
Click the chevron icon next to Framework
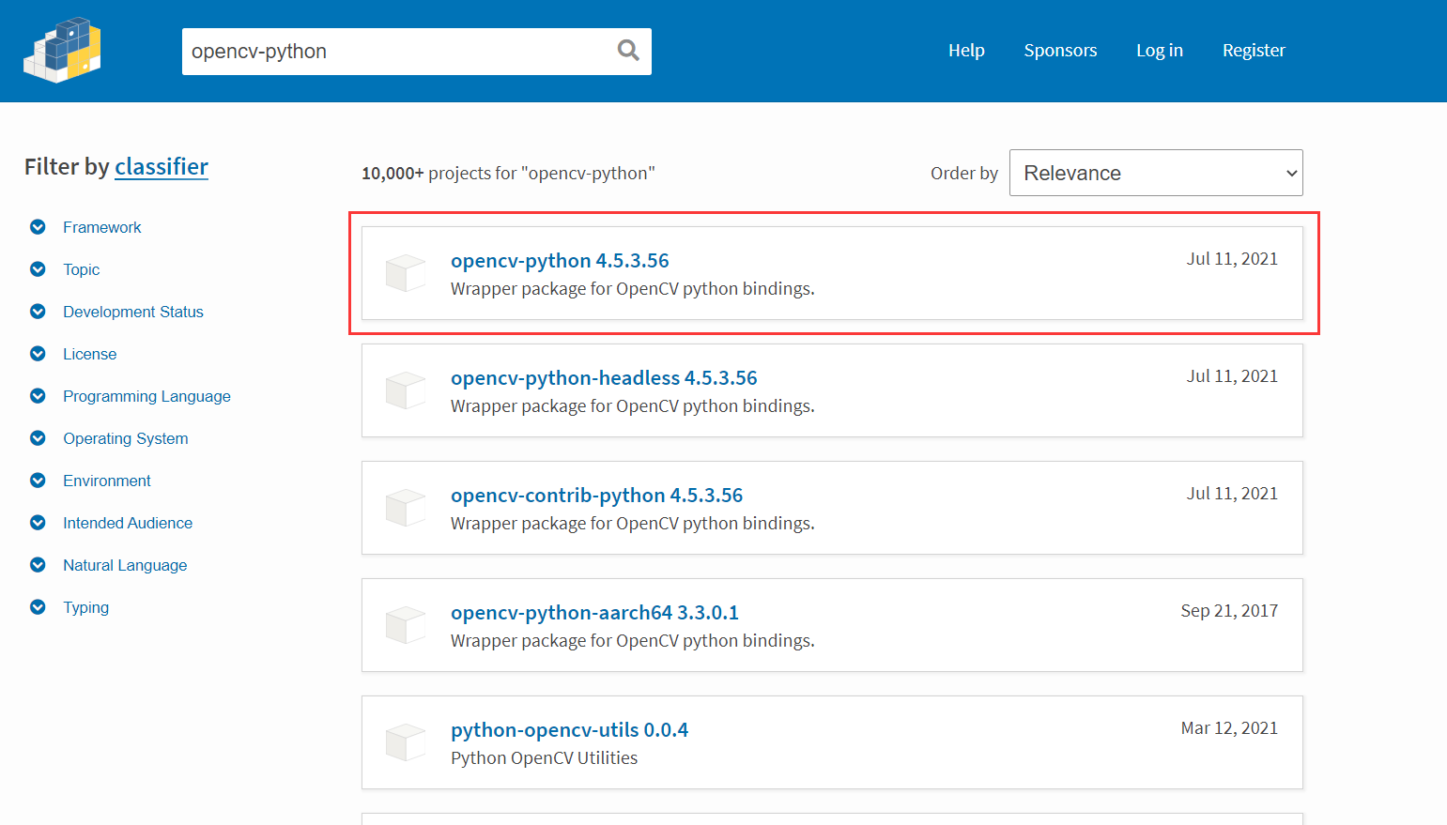[38, 227]
